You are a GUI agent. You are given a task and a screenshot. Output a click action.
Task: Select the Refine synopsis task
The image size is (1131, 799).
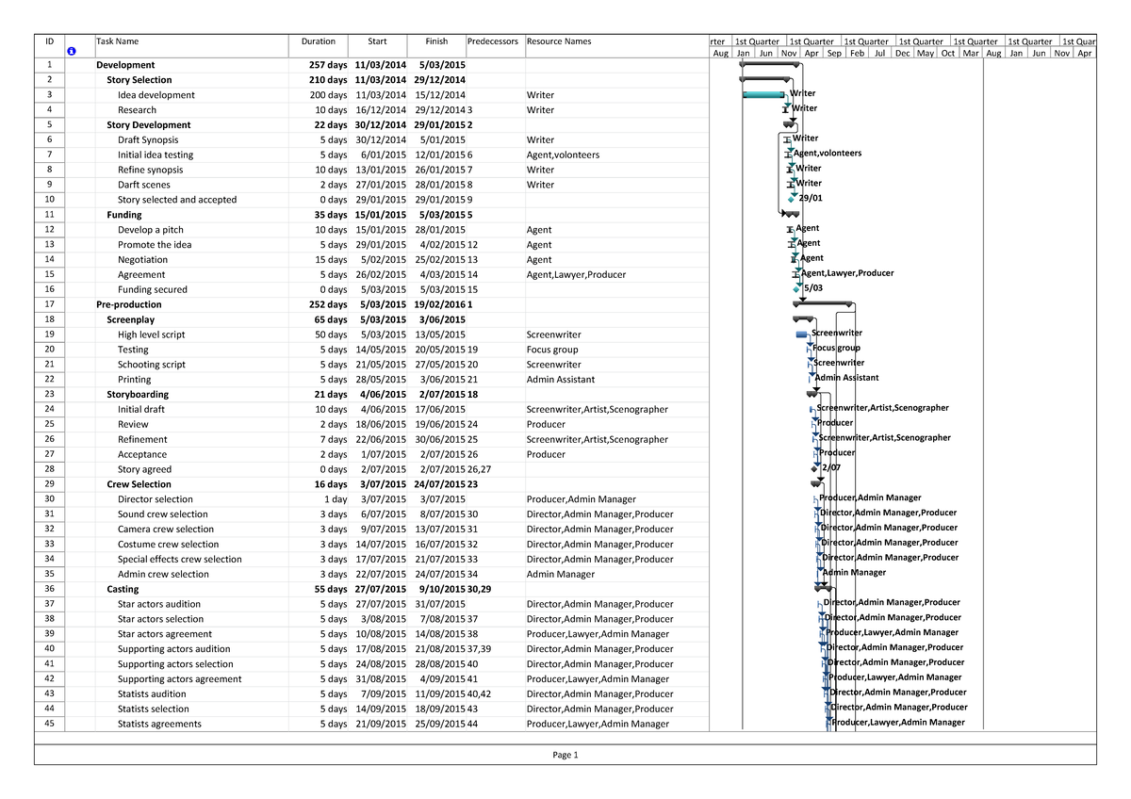coord(151,170)
